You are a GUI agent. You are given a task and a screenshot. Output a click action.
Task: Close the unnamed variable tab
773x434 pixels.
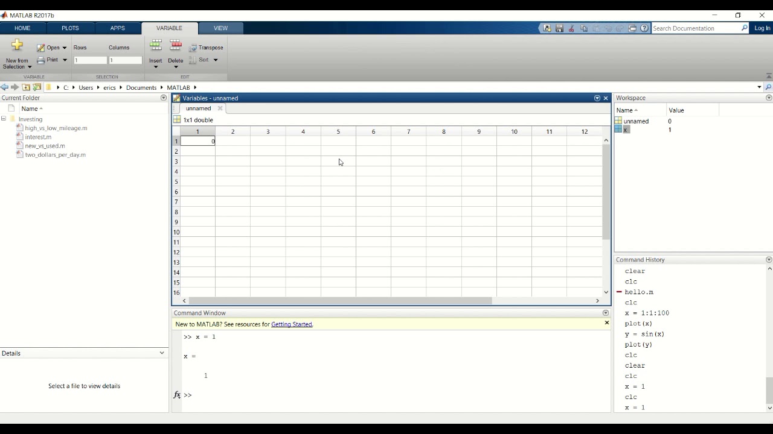point(220,108)
